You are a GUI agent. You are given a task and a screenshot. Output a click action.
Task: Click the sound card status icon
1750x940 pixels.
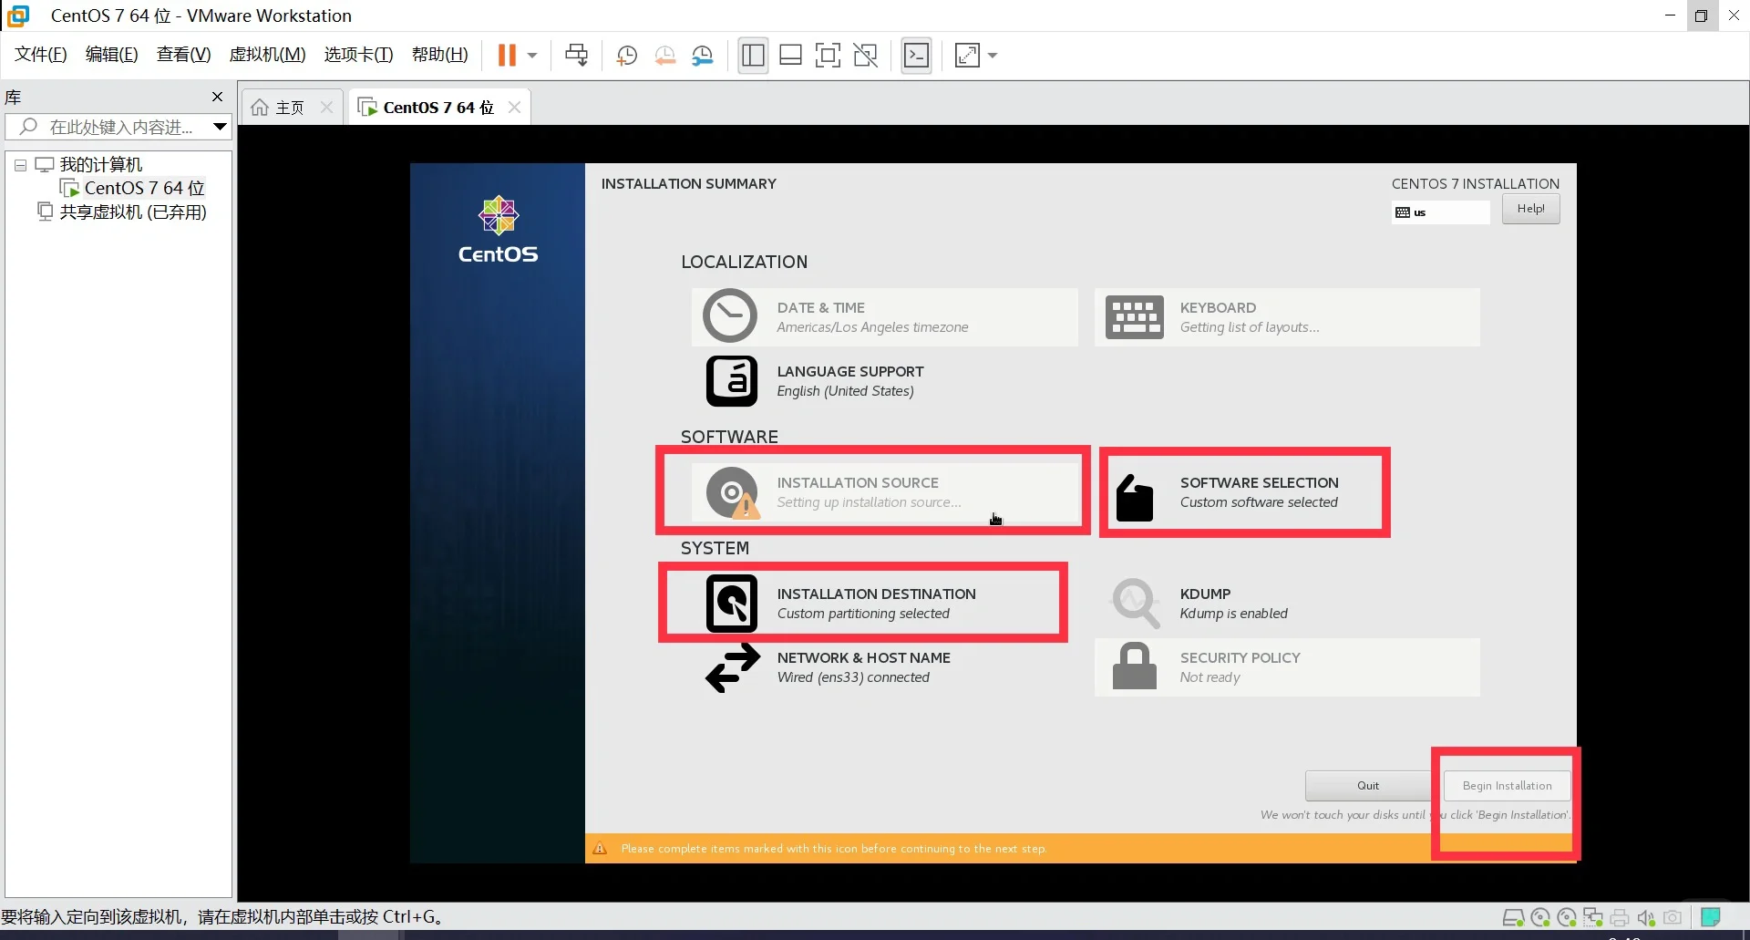tap(1645, 917)
